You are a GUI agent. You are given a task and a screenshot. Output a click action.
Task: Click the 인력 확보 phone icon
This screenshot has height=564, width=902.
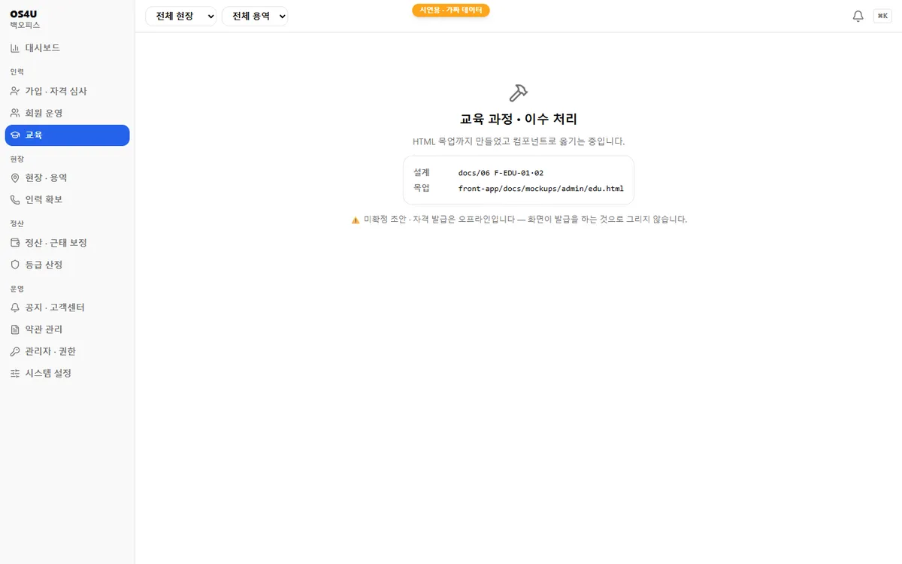point(15,200)
